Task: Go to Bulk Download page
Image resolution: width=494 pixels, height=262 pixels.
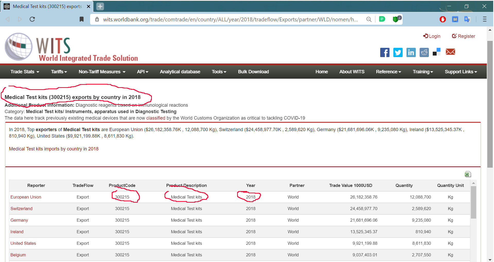Action: 253,72
